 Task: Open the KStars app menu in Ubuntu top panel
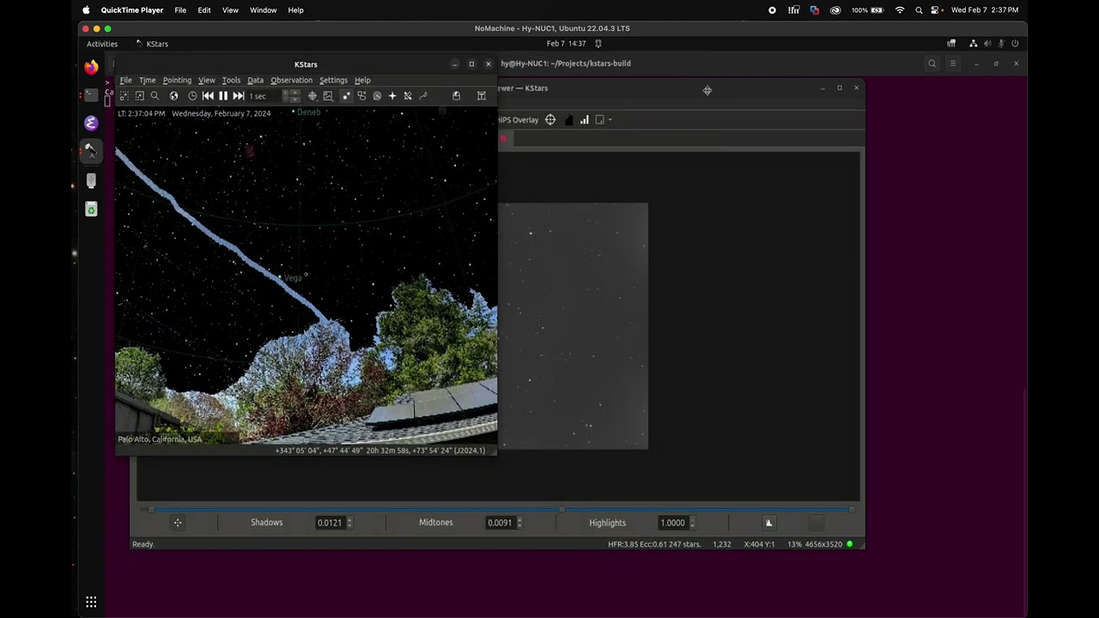pos(152,44)
